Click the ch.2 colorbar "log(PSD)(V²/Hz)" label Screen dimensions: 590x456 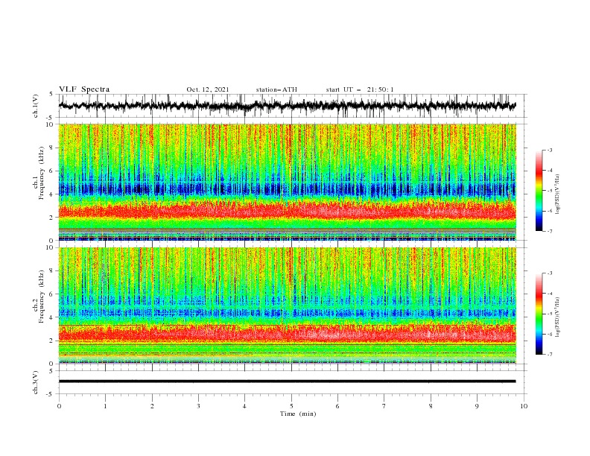click(558, 317)
